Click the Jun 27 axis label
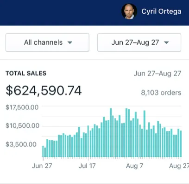Viewport: 189px width, 184px height. point(42,166)
